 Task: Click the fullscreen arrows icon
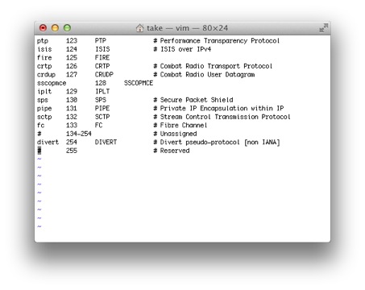[x=324, y=28]
